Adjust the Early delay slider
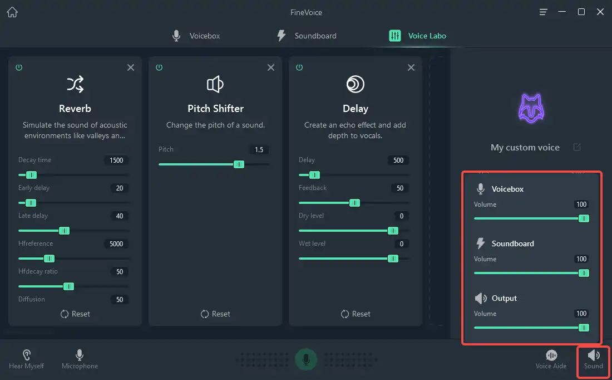Screen dimensions: 612x380 pos(74,202)
